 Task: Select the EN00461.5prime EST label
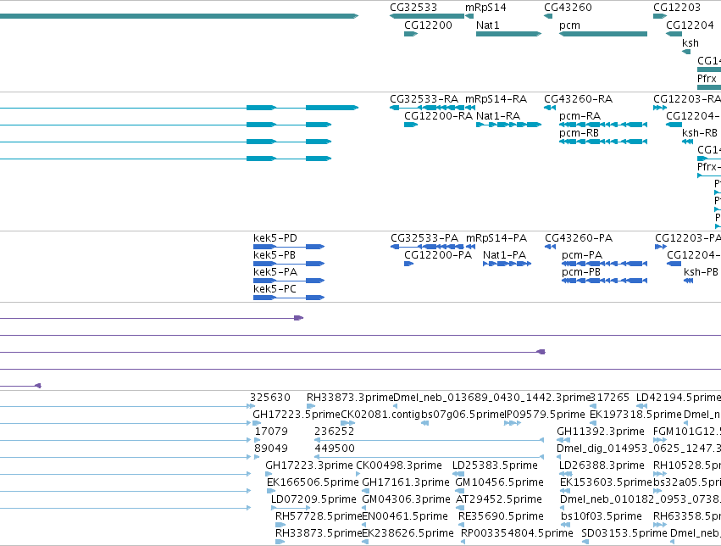click(x=405, y=516)
